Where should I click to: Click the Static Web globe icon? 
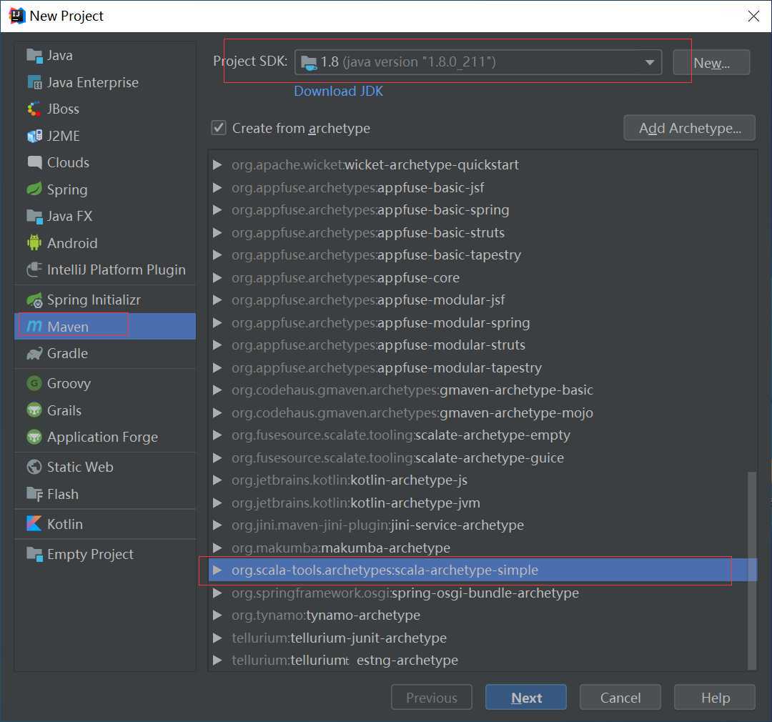pyautogui.click(x=34, y=467)
